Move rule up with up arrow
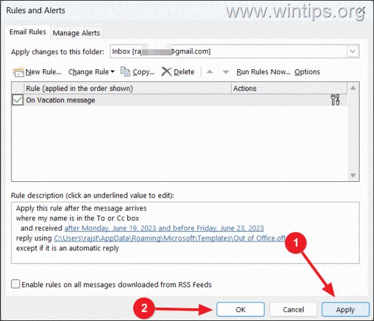The image size is (374, 321). point(210,72)
